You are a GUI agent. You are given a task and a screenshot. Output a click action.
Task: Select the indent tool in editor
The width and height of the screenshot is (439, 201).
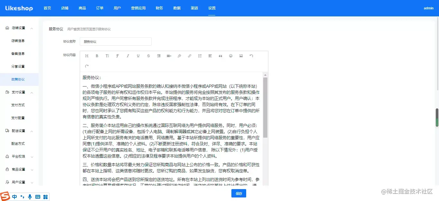159,56
